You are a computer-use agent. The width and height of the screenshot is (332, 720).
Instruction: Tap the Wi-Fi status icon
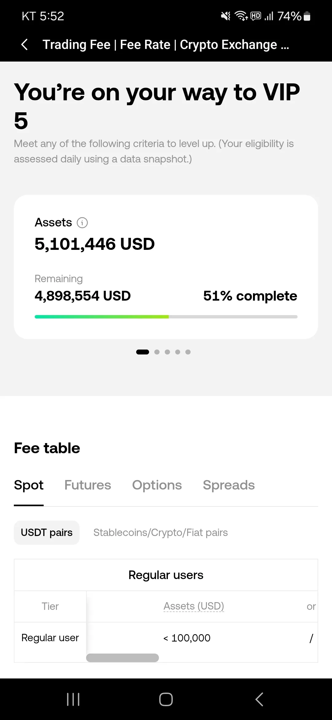click(241, 16)
